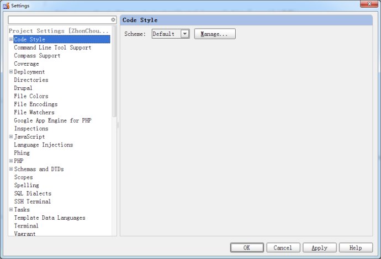
Task: Open the Help button
Action: point(356,247)
